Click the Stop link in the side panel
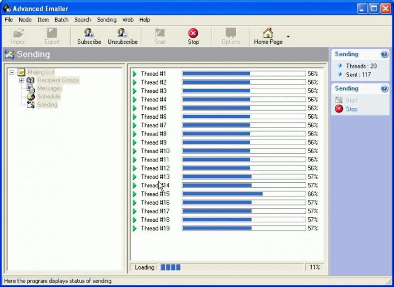The height and width of the screenshot is (287, 394). click(352, 109)
